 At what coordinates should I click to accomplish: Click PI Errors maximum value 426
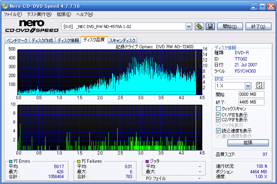tap(60, 172)
